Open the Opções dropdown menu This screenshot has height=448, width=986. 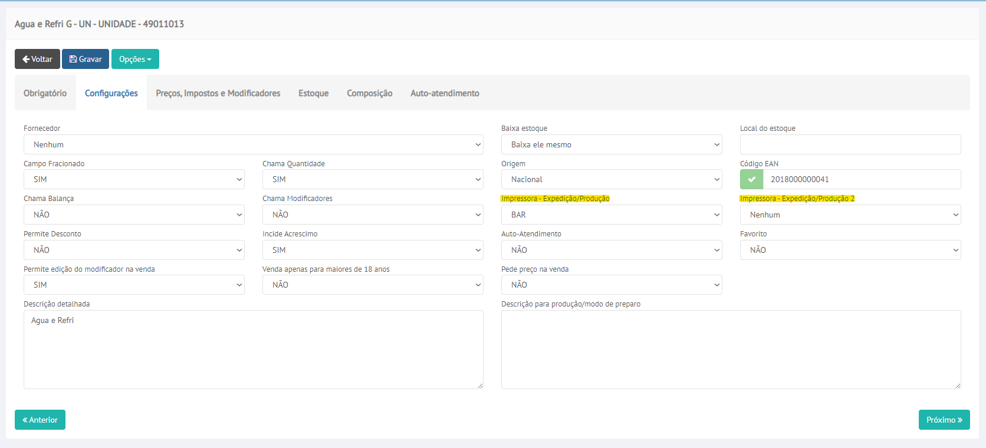coord(135,59)
